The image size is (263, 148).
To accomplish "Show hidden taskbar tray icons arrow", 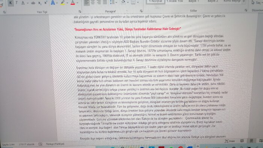I will 198,146.
